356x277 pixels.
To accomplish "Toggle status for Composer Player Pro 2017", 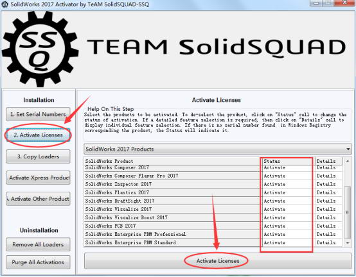I will (x=289, y=176).
